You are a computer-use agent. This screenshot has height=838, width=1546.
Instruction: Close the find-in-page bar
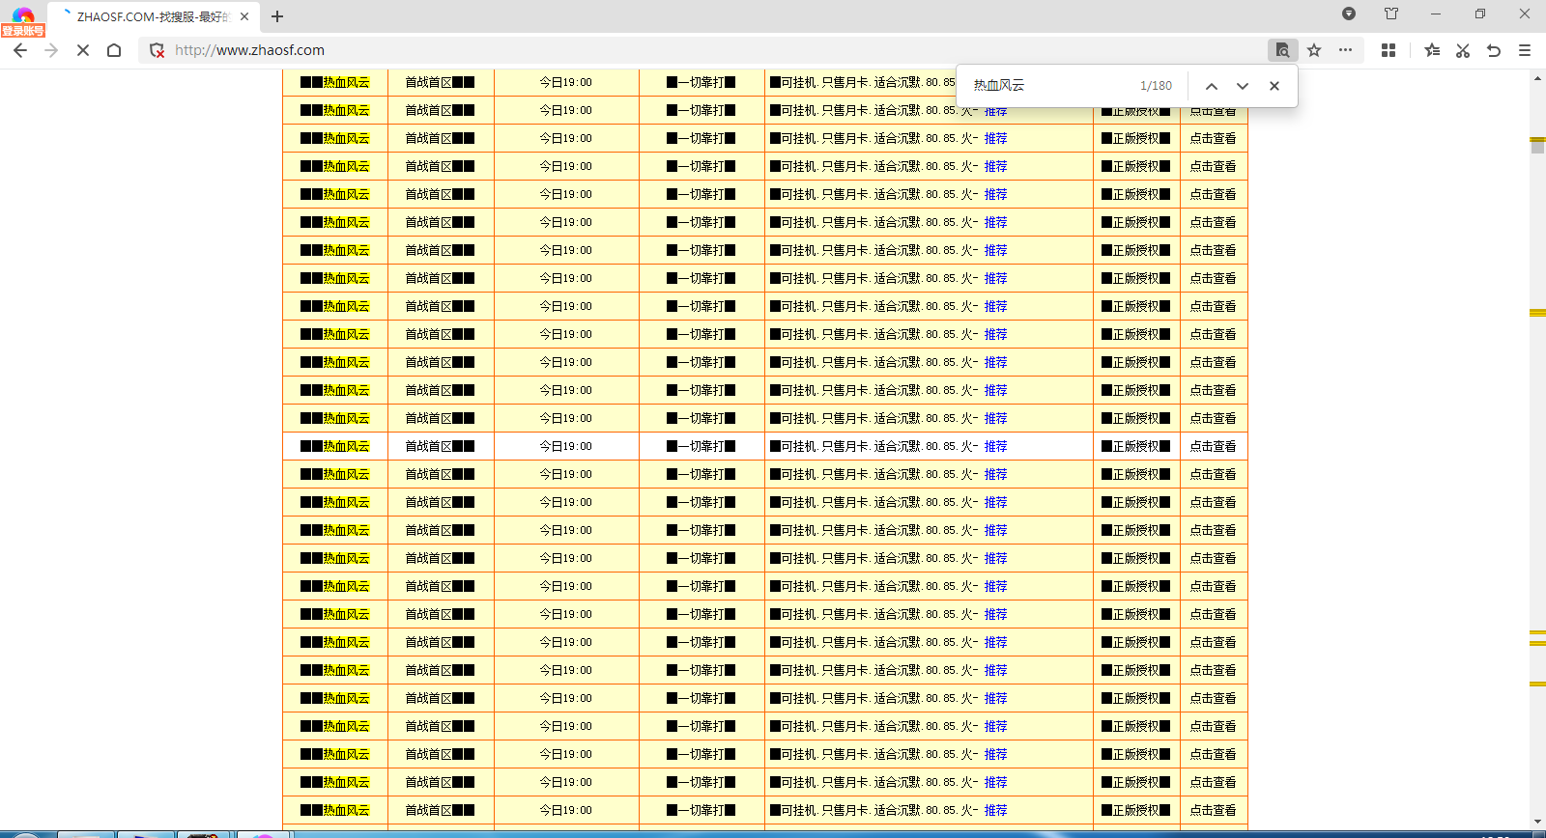point(1274,86)
